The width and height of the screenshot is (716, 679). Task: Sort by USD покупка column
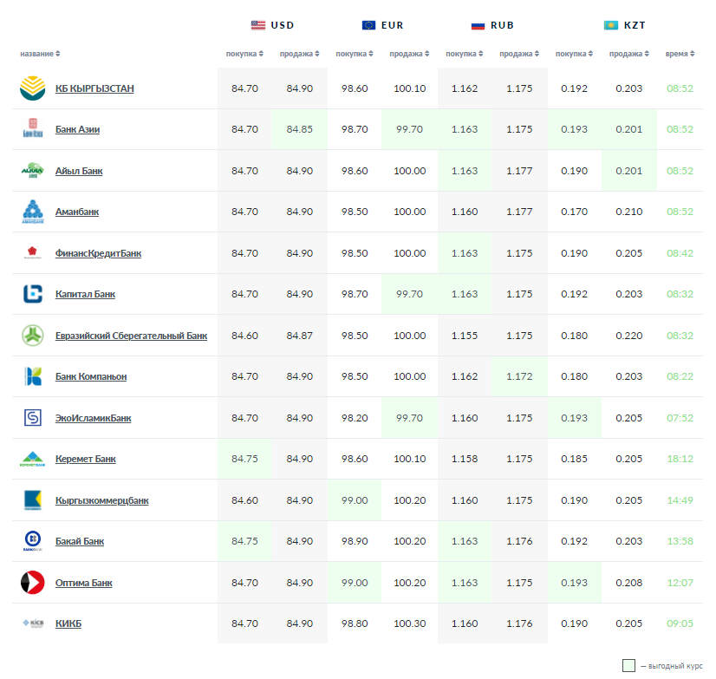coord(244,54)
